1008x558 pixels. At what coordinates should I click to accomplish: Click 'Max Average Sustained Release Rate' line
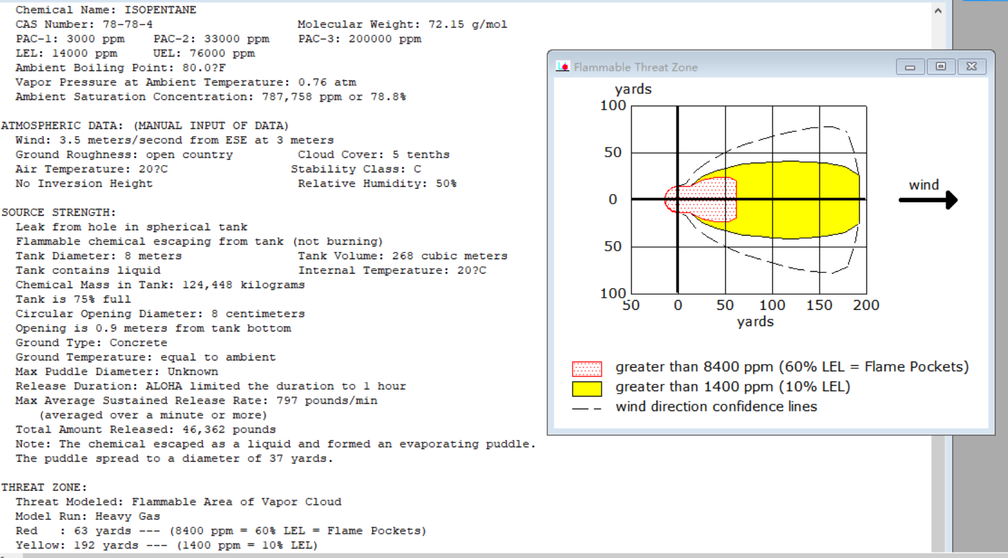point(196,400)
